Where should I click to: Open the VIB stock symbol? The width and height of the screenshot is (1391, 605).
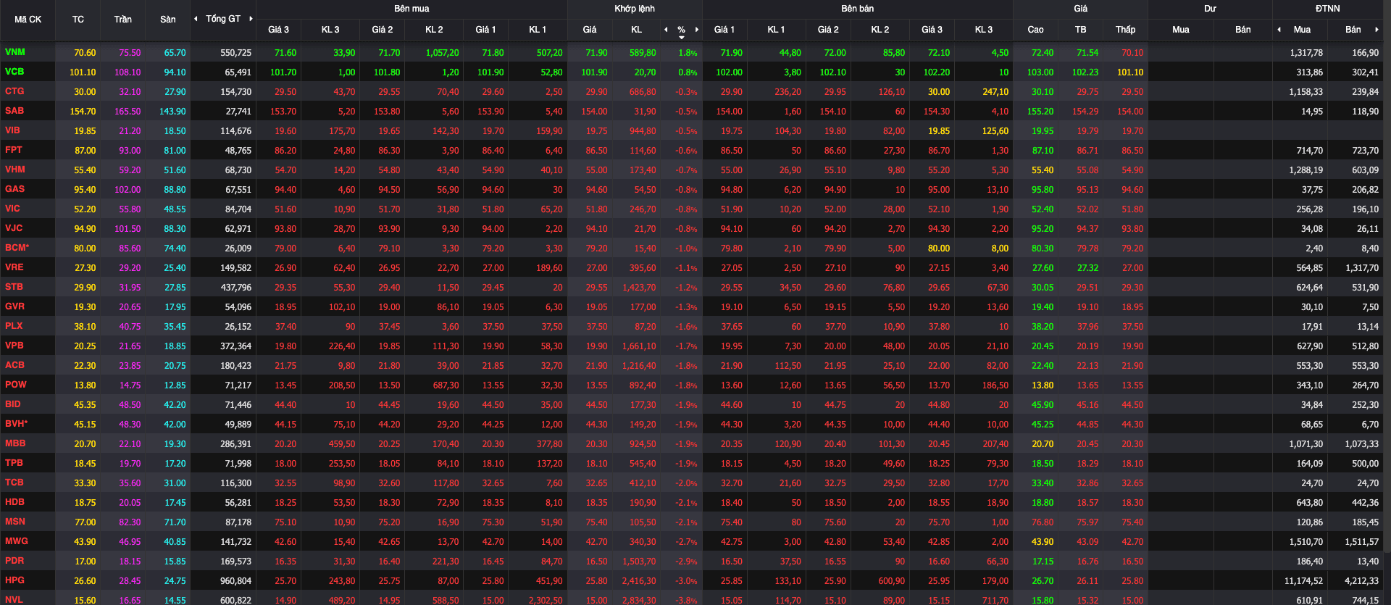[x=12, y=130]
